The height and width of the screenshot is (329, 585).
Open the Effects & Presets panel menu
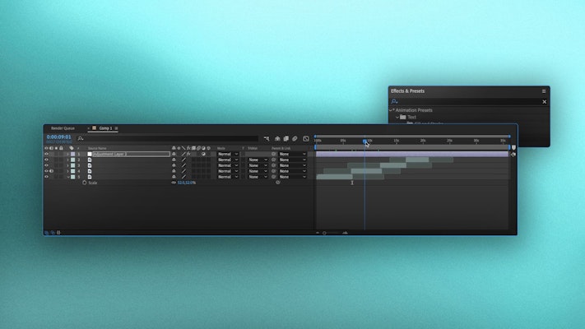point(544,91)
